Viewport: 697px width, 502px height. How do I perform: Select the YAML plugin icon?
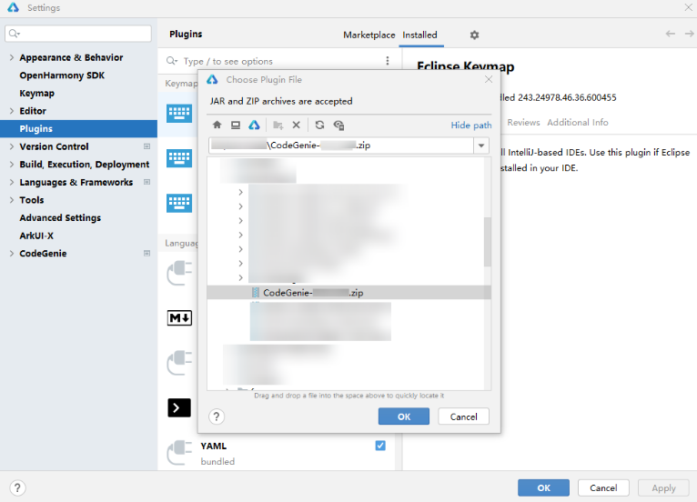click(179, 452)
